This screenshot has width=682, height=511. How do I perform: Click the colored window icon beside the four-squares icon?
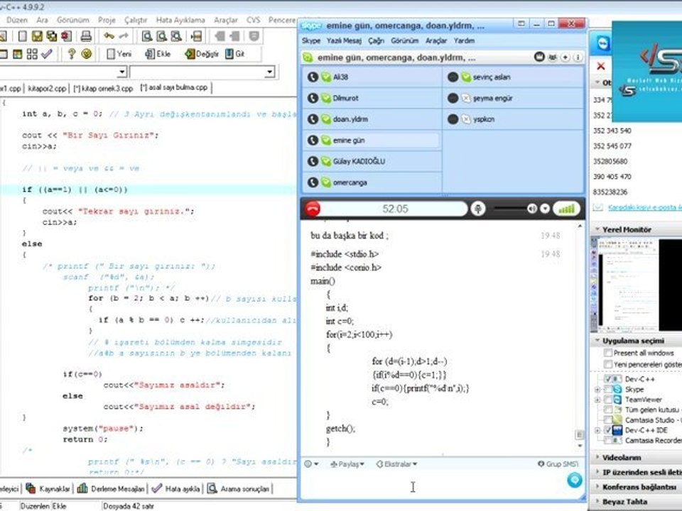17,54
